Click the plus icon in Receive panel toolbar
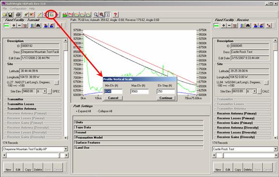This screenshot has height=177, width=279. tap(223, 26)
